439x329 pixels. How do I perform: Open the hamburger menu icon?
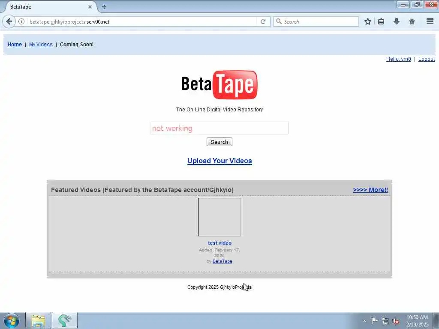point(430,21)
